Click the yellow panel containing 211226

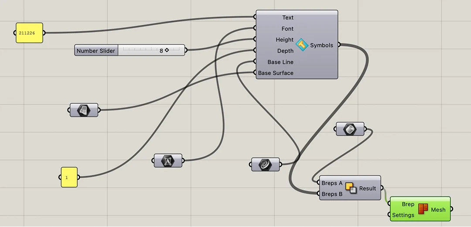pyautogui.click(x=30, y=33)
